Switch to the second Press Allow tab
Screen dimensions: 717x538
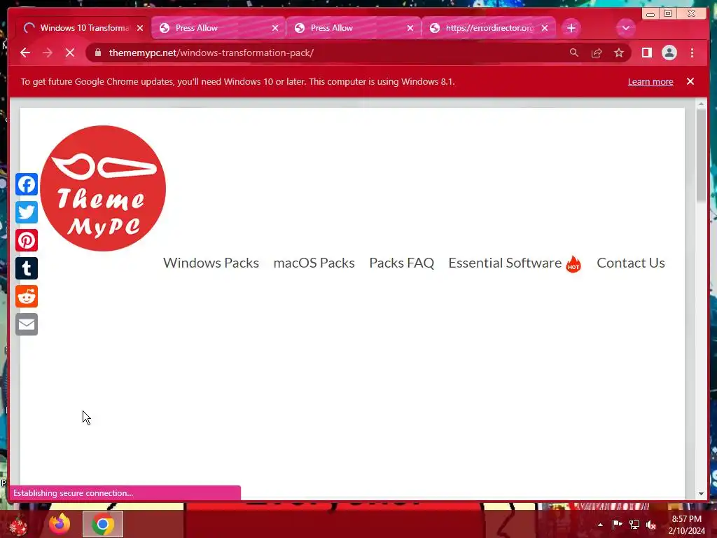(353, 28)
